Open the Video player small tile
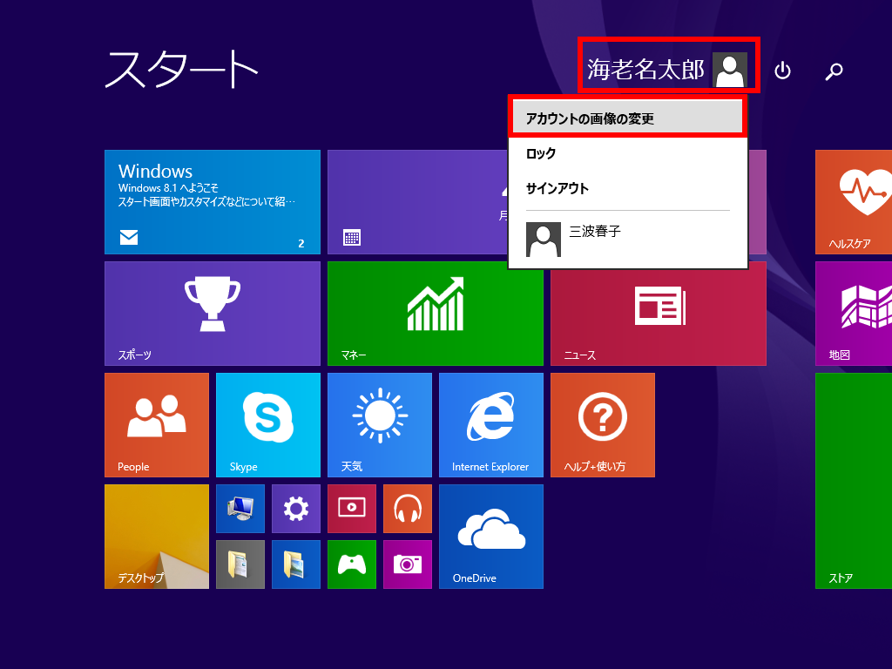This screenshot has width=892, height=669. pyautogui.click(x=352, y=509)
